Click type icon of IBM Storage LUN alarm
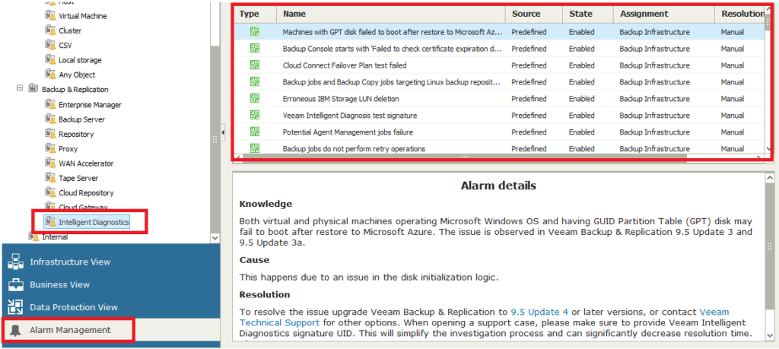 [x=255, y=98]
